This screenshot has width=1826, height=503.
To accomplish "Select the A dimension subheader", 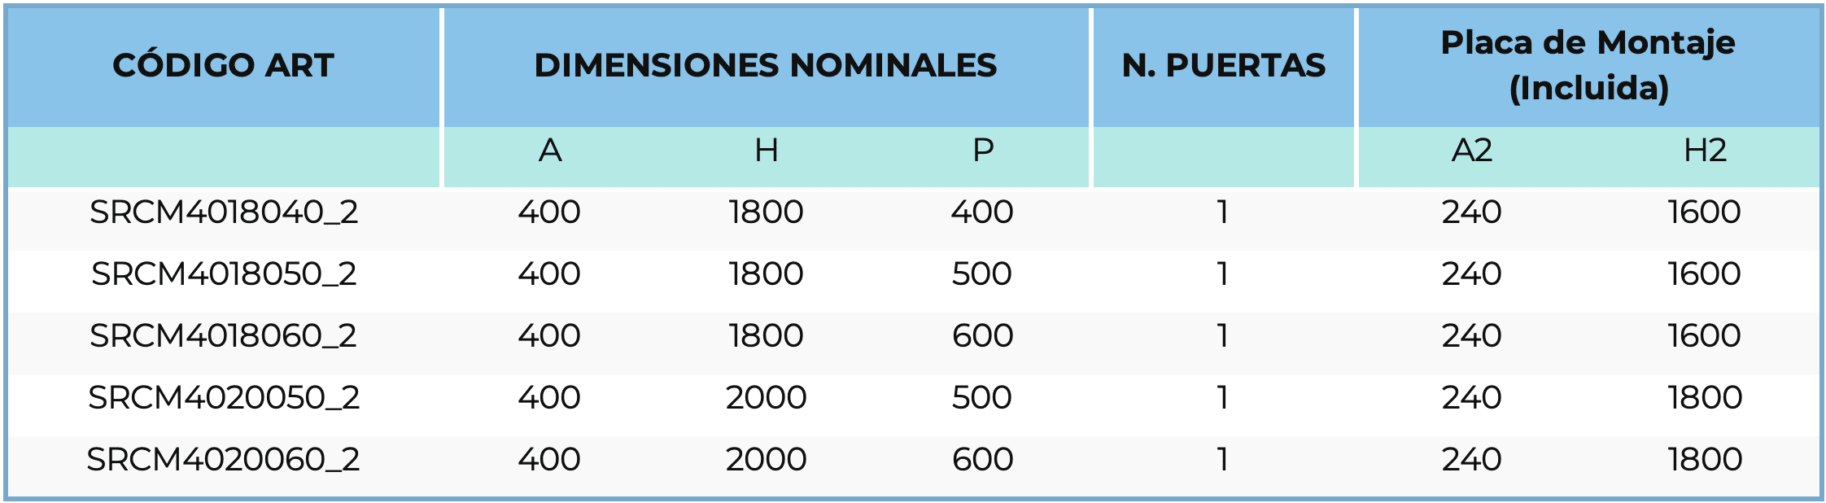I will 550,151.
